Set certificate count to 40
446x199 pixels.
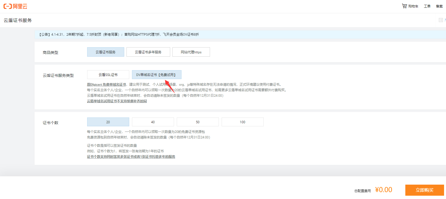click(153, 122)
